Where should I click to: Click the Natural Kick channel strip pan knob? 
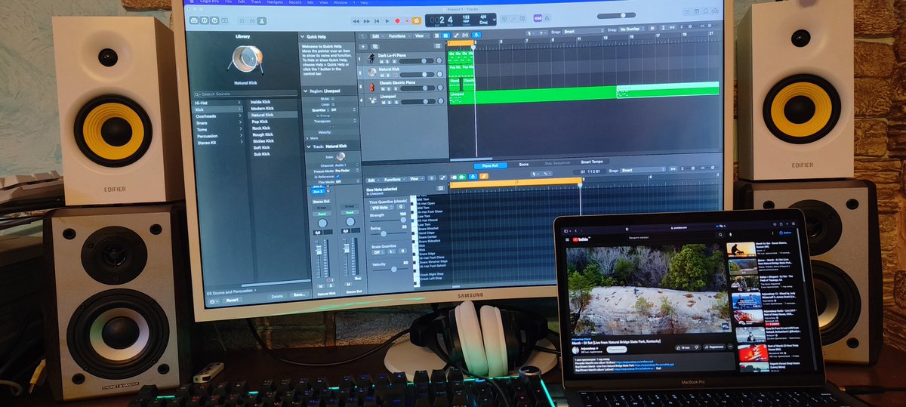322,222
